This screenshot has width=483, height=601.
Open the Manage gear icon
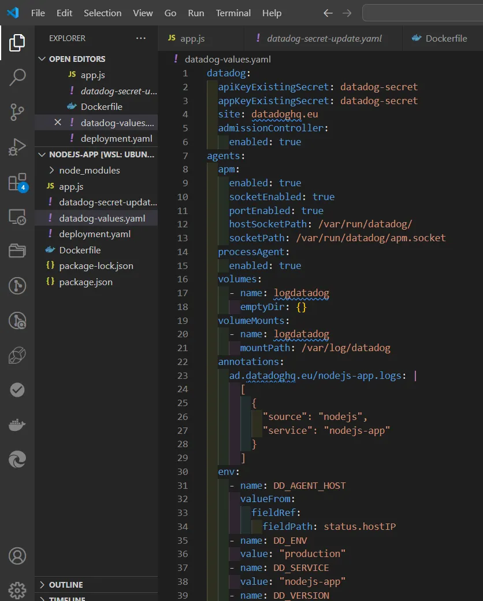(x=17, y=591)
